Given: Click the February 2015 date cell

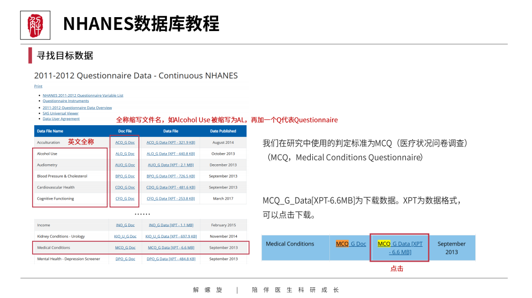Looking at the screenshot, I should click(223, 225).
